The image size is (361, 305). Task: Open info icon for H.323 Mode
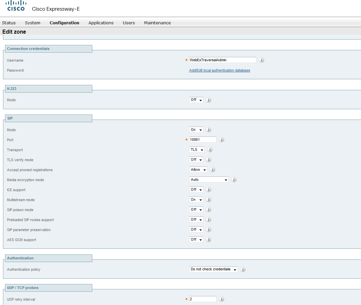click(208, 100)
